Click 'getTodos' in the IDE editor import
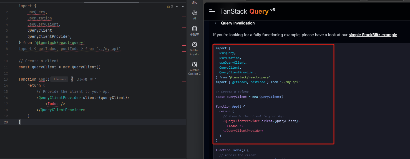The image size is (410, 159). click(47, 49)
